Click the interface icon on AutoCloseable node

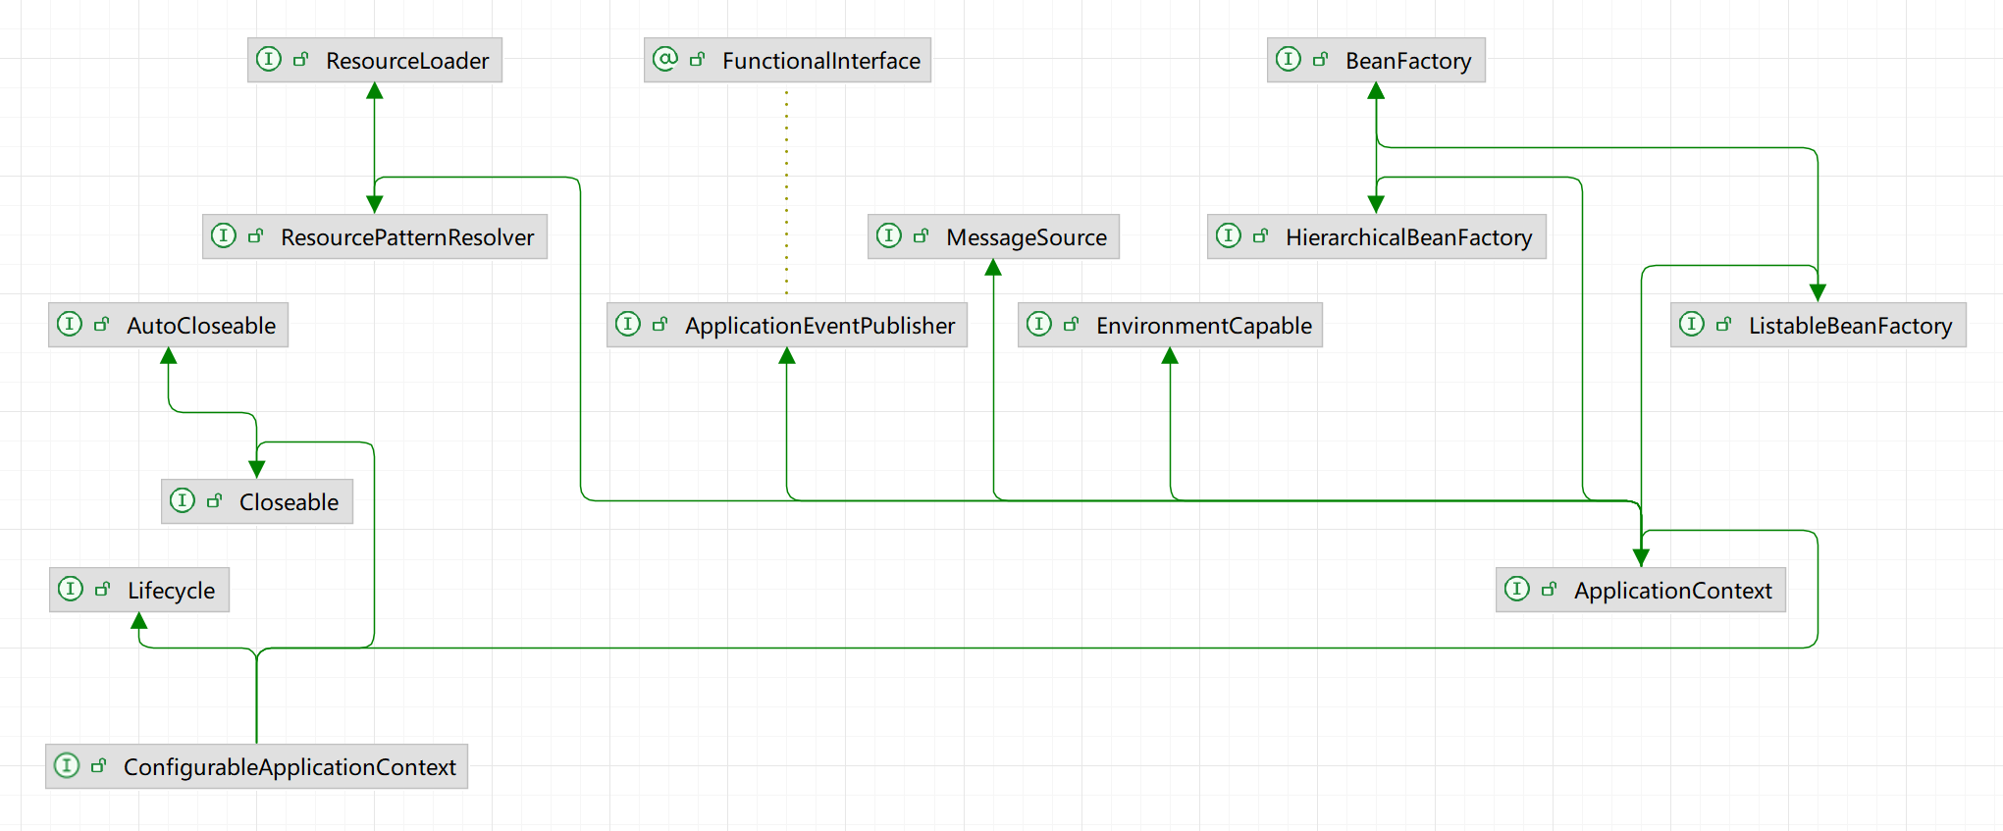[70, 324]
